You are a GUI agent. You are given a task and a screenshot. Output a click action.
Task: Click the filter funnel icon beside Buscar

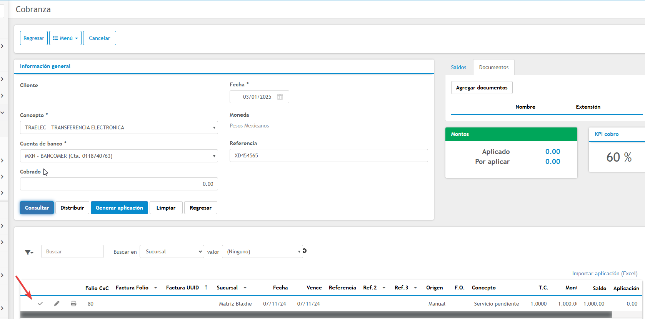pyautogui.click(x=29, y=252)
